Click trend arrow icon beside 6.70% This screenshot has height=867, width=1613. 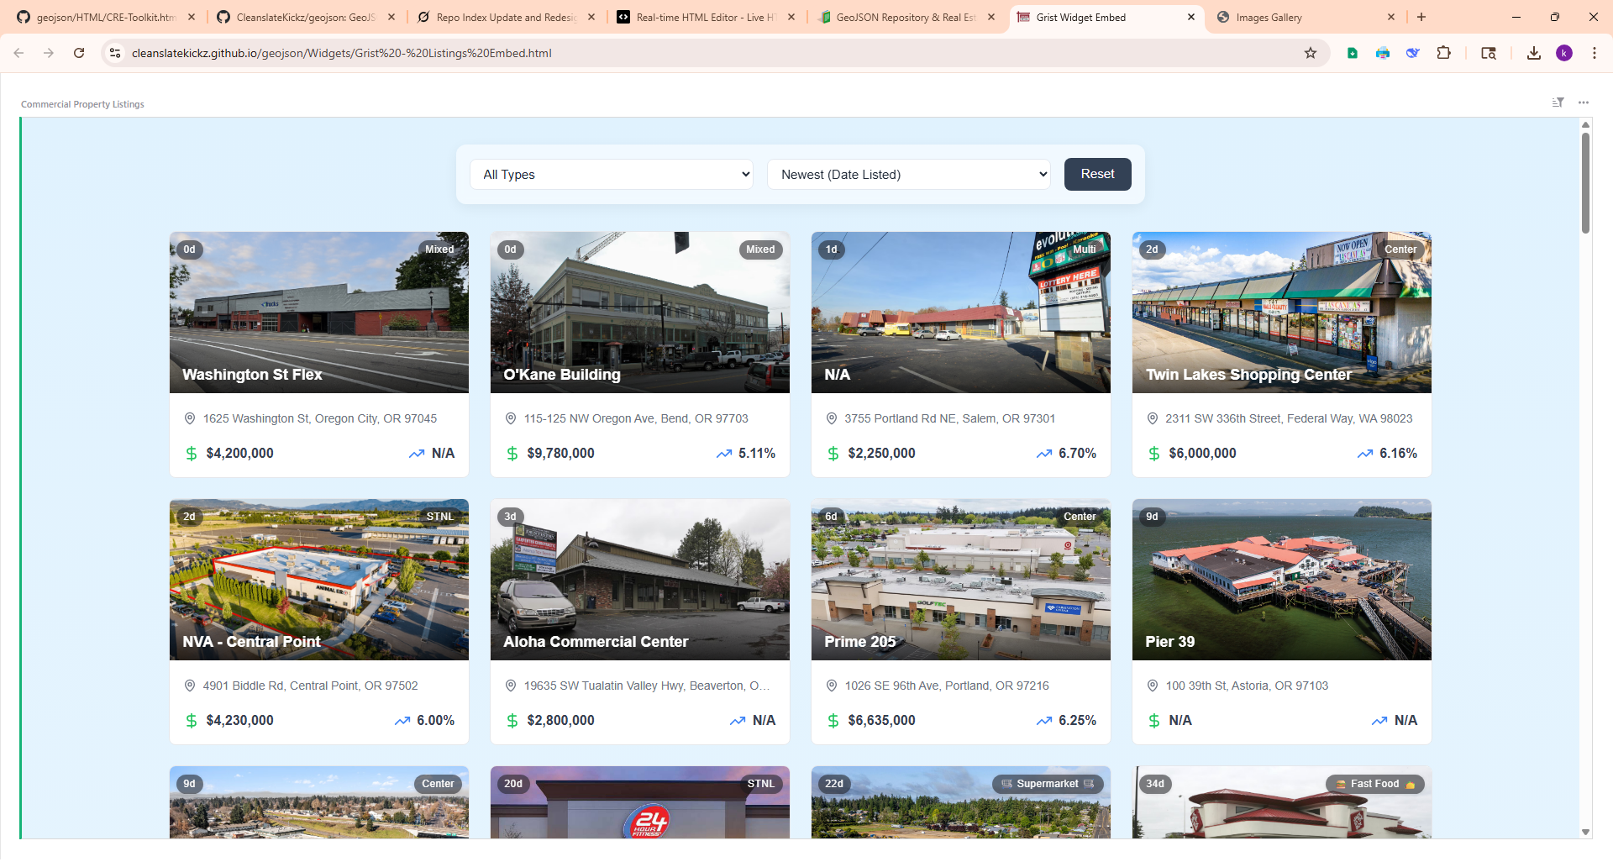point(1044,454)
